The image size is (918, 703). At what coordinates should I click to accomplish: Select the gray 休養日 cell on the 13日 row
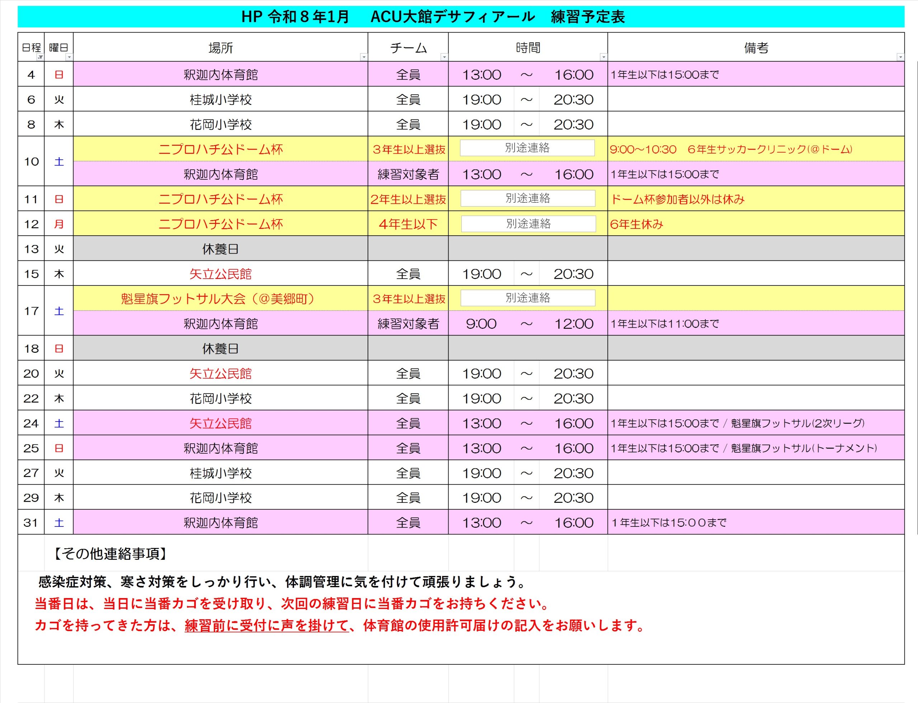[x=221, y=249]
